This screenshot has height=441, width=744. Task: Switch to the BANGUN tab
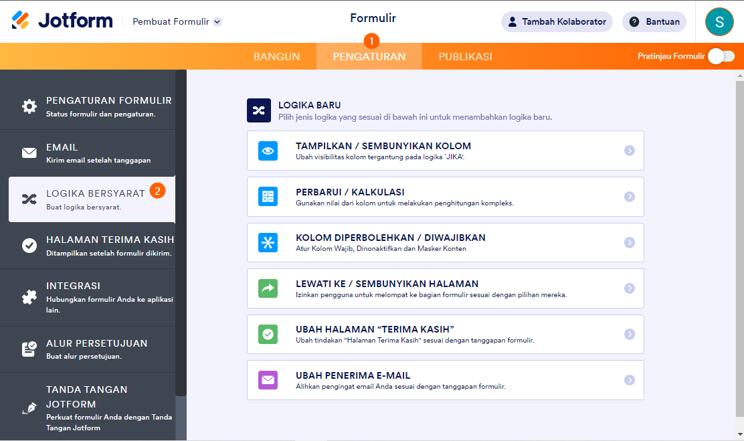(276, 57)
